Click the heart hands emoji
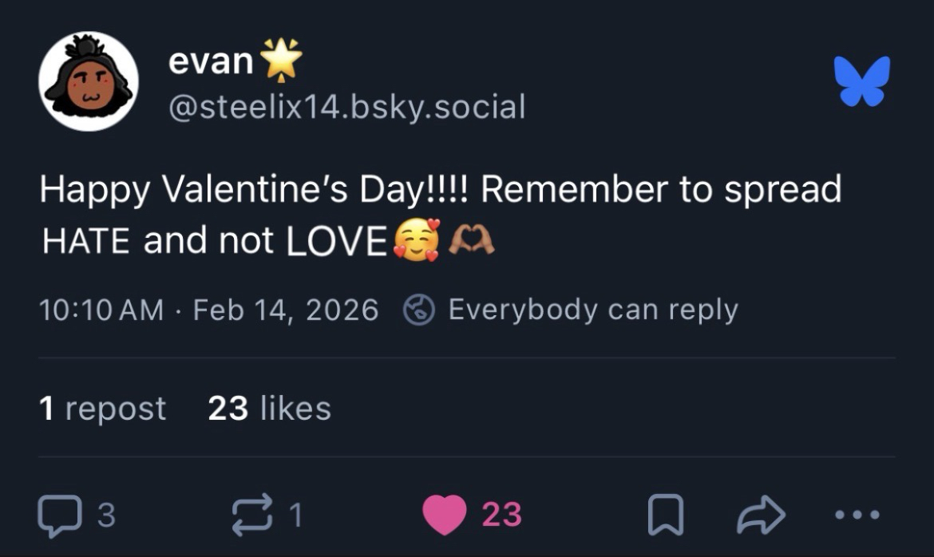Viewport: 934px width, 557px height. pos(471,239)
